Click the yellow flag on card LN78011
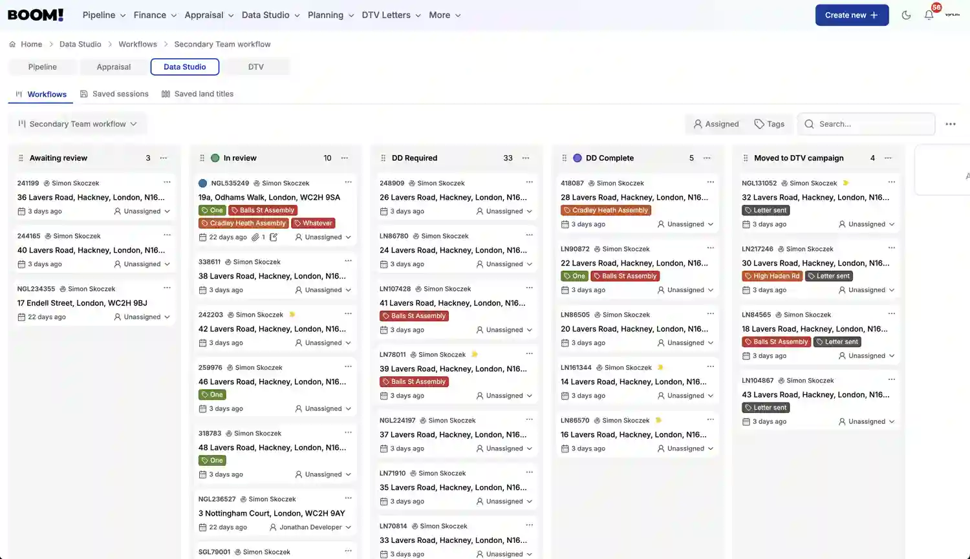 coord(474,354)
